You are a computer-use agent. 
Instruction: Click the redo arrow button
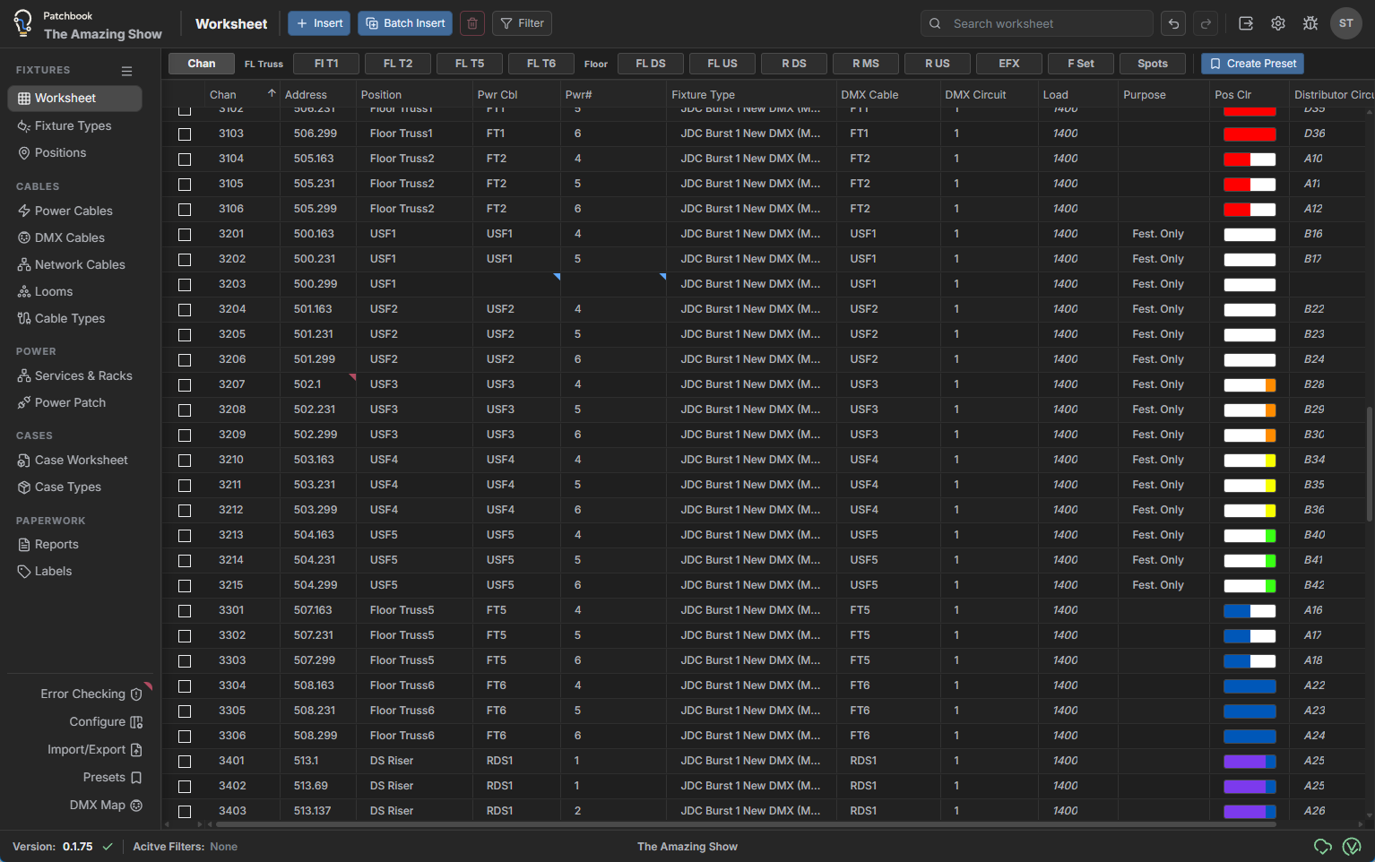click(1206, 23)
